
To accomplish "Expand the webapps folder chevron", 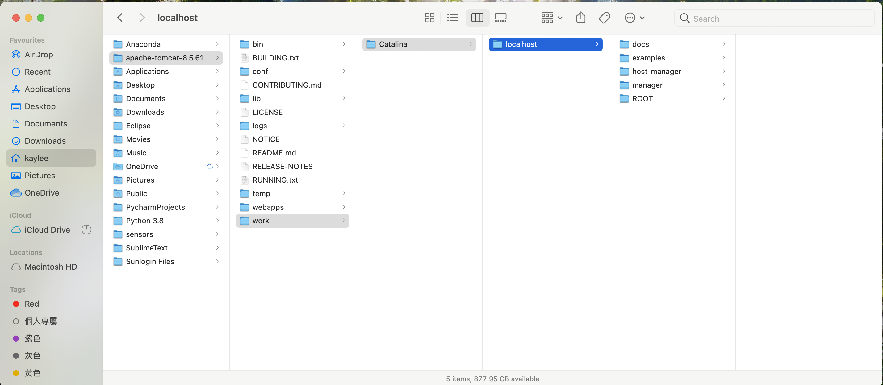I will point(344,207).
